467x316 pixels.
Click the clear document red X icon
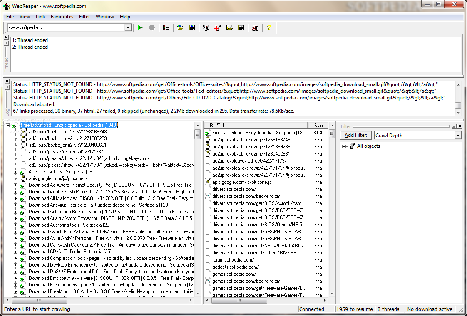click(x=255, y=28)
